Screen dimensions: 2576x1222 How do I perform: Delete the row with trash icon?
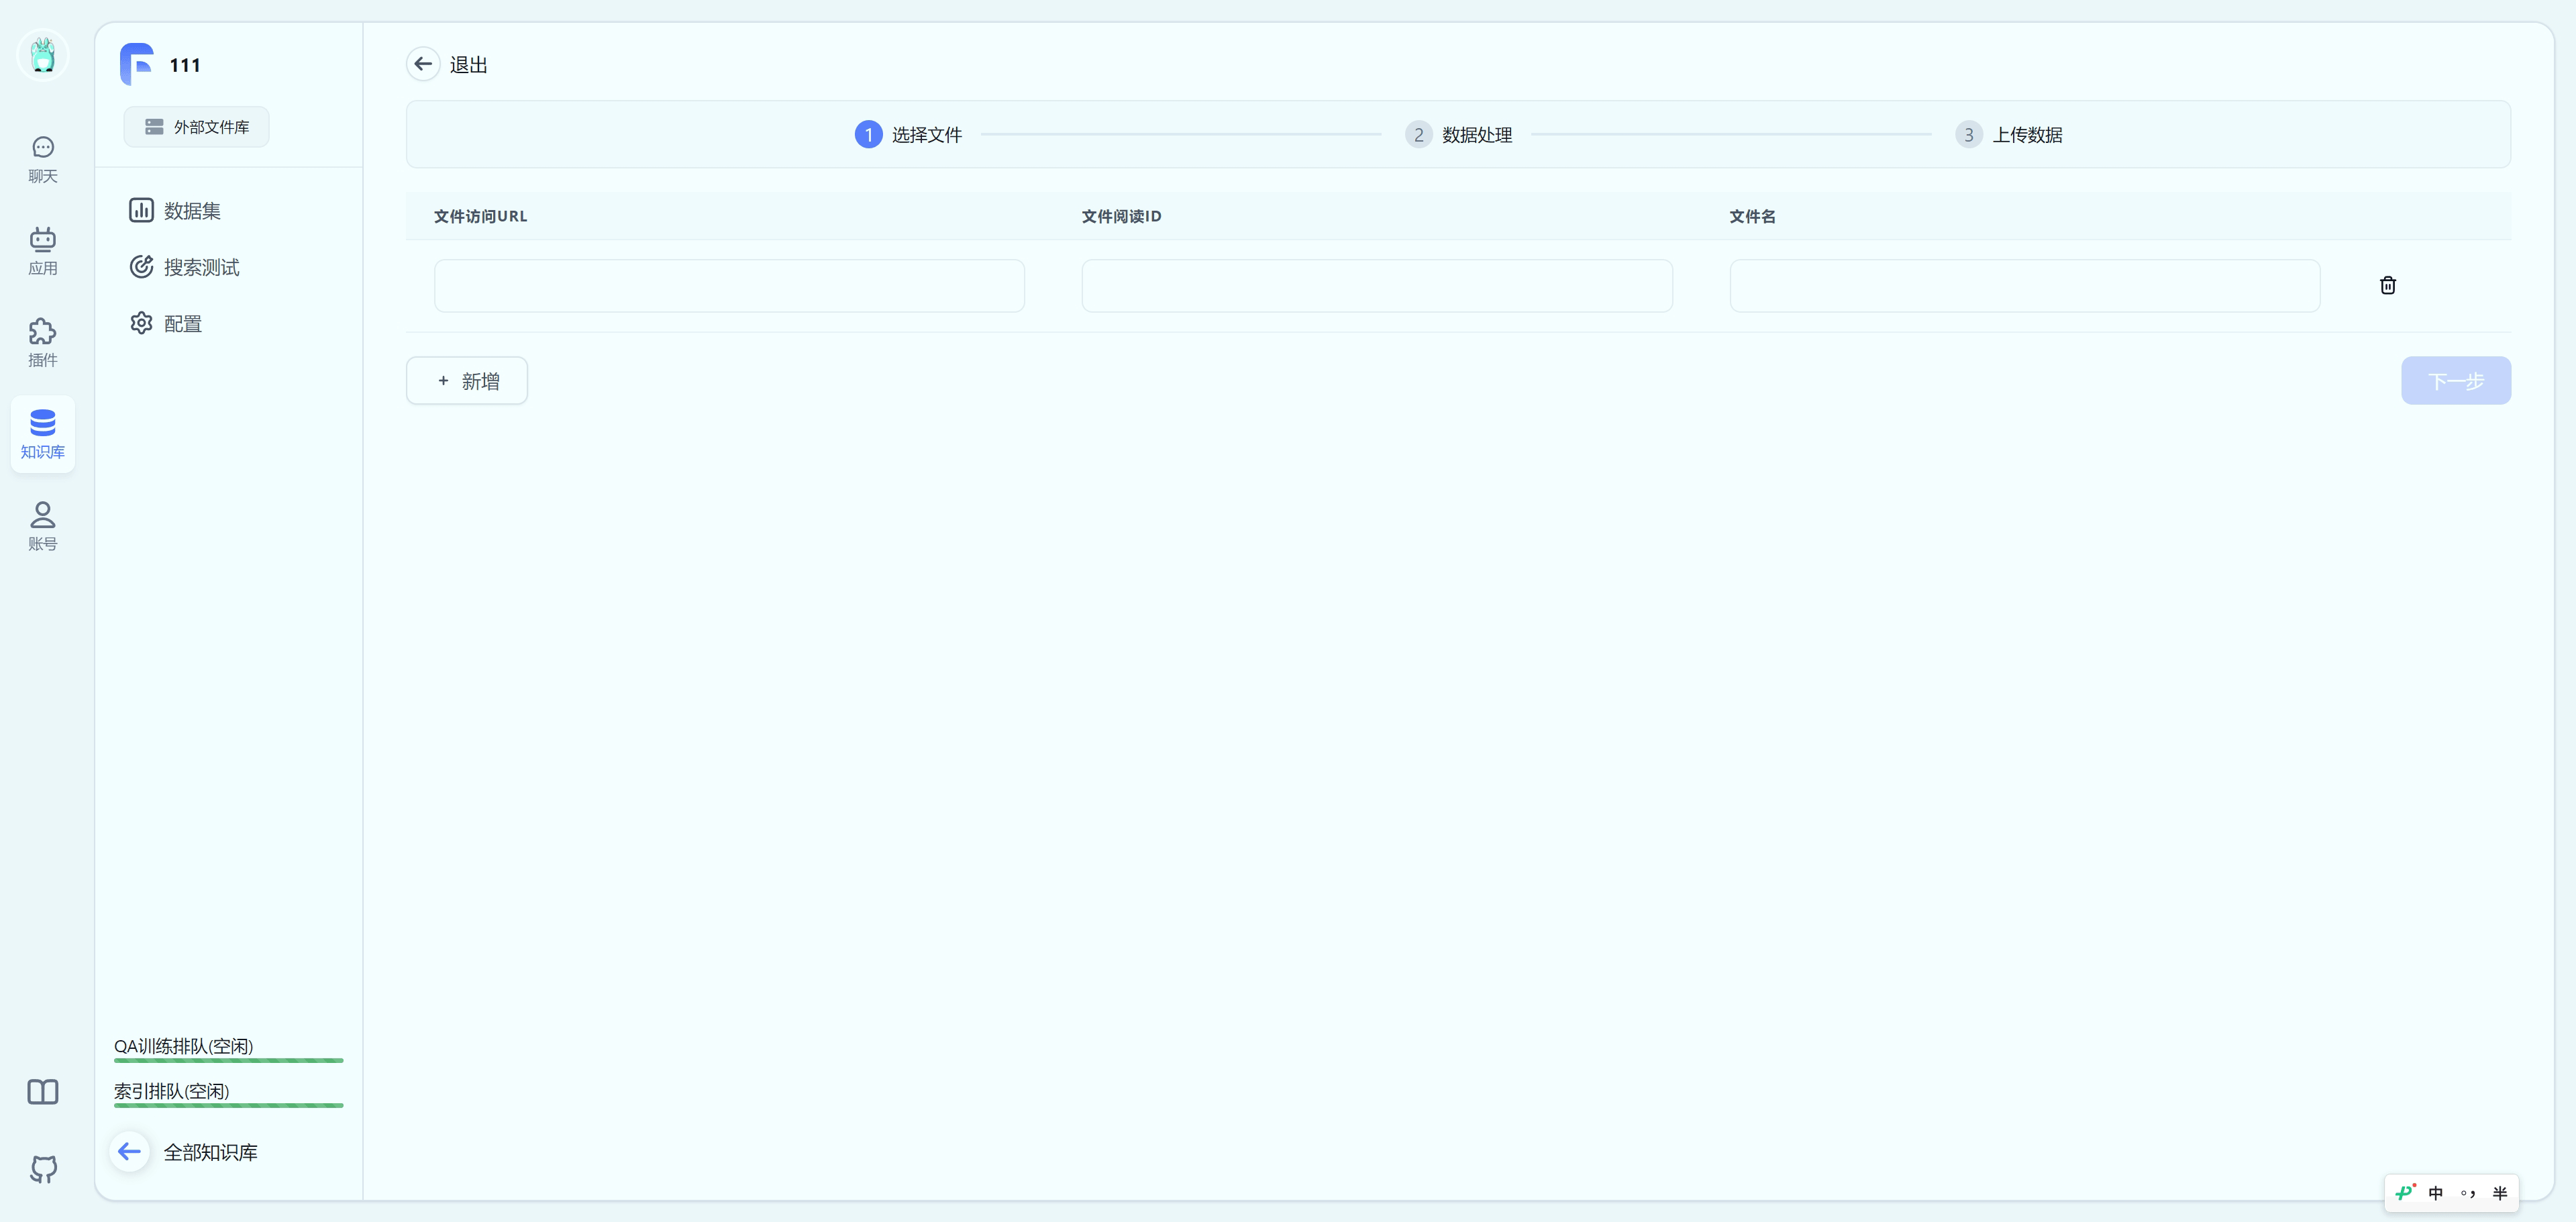[x=2387, y=286]
